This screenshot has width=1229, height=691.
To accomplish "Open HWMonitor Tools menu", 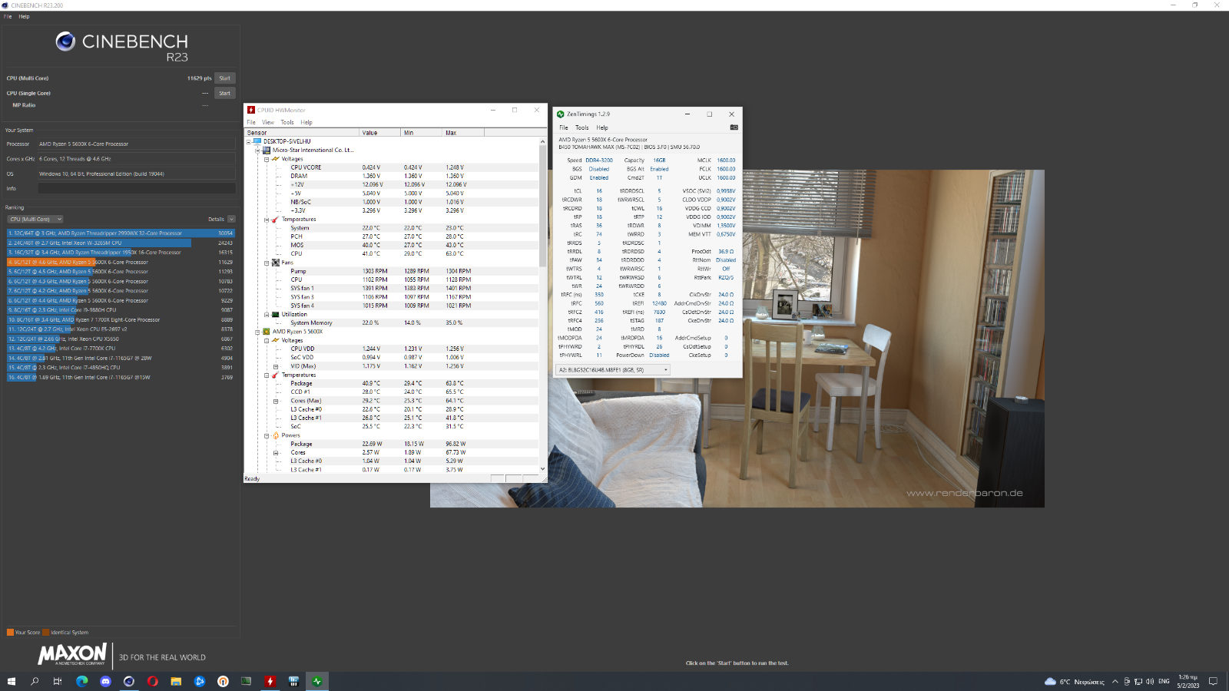I will [x=287, y=122].
